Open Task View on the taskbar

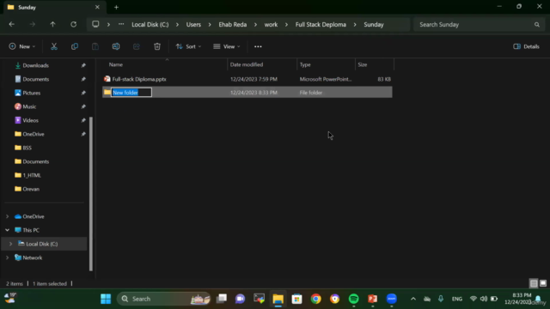222,299
